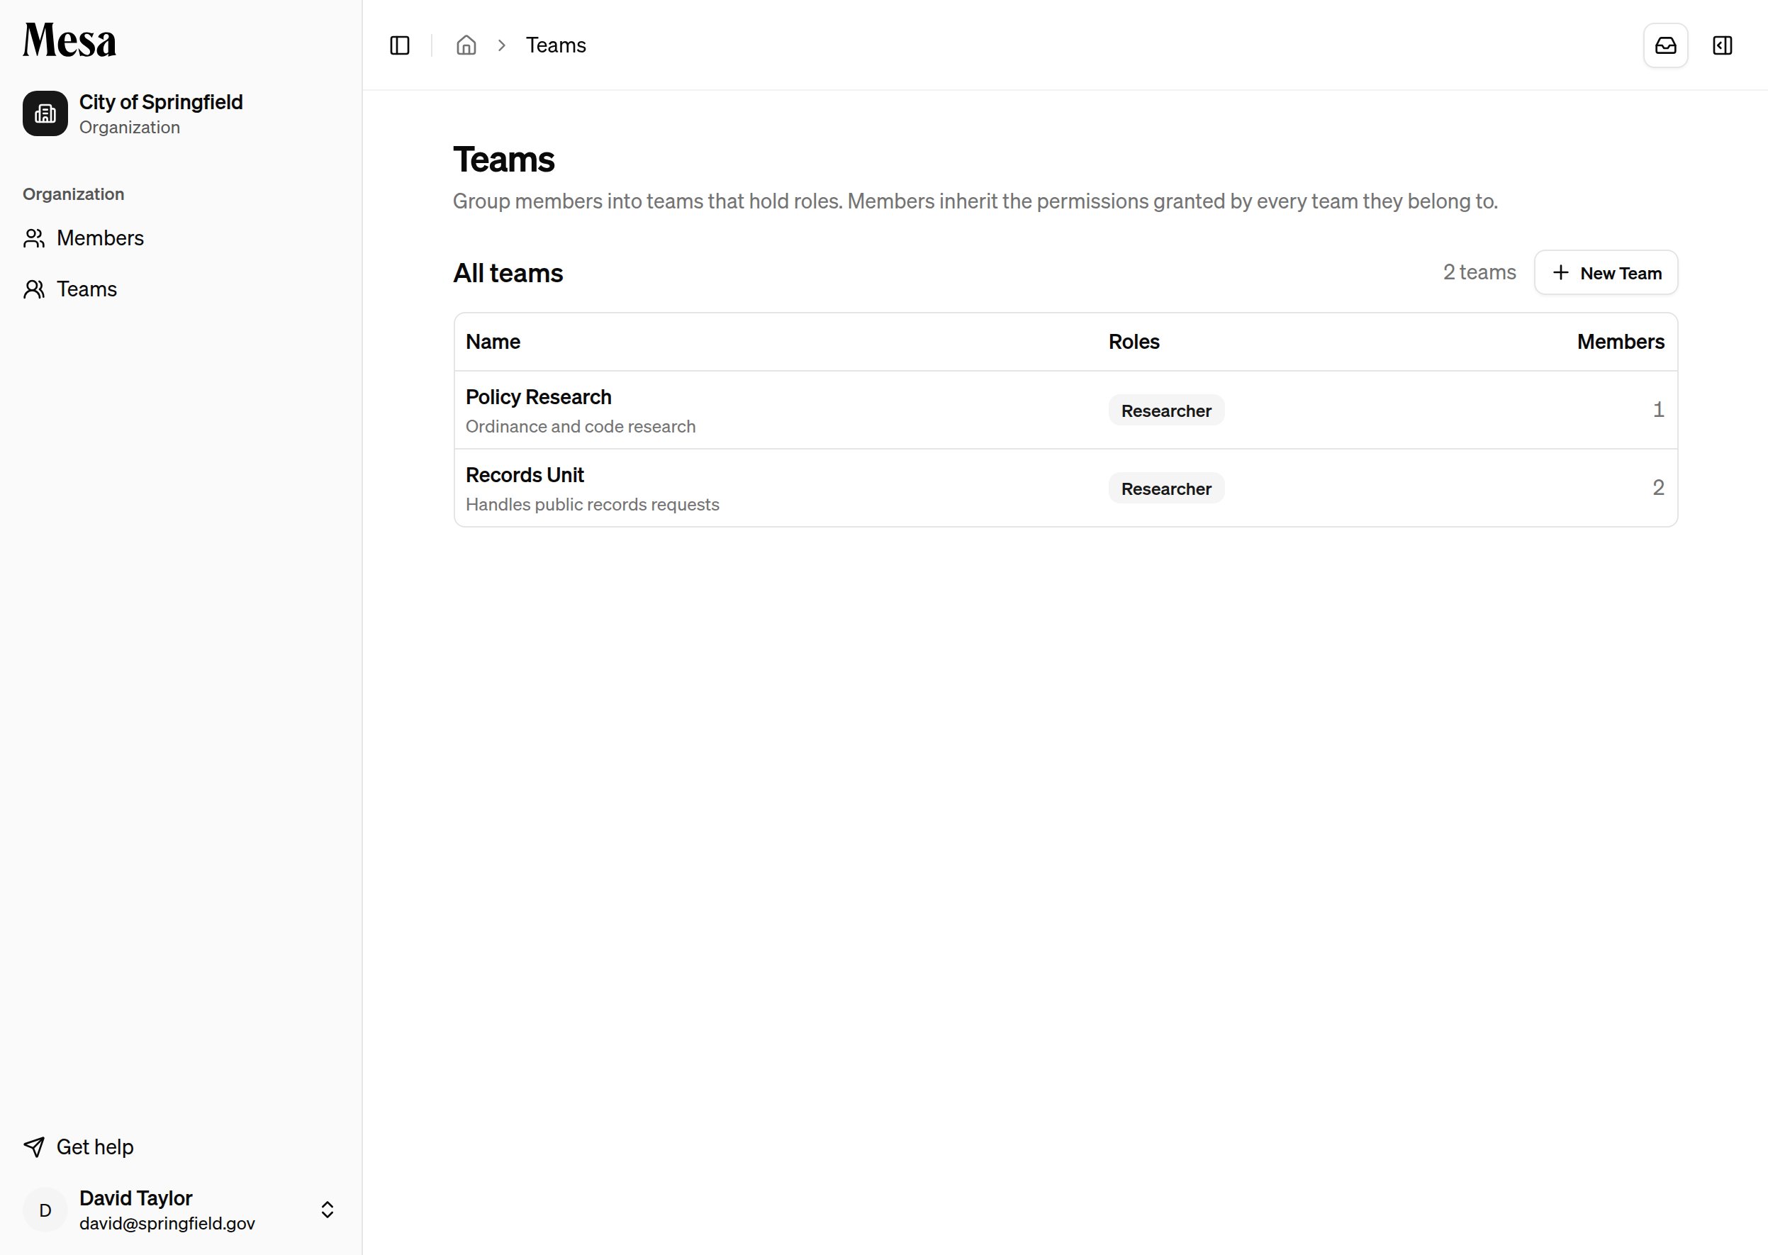
Task: Click the Members column header
Action: (x=1621, y=342)
